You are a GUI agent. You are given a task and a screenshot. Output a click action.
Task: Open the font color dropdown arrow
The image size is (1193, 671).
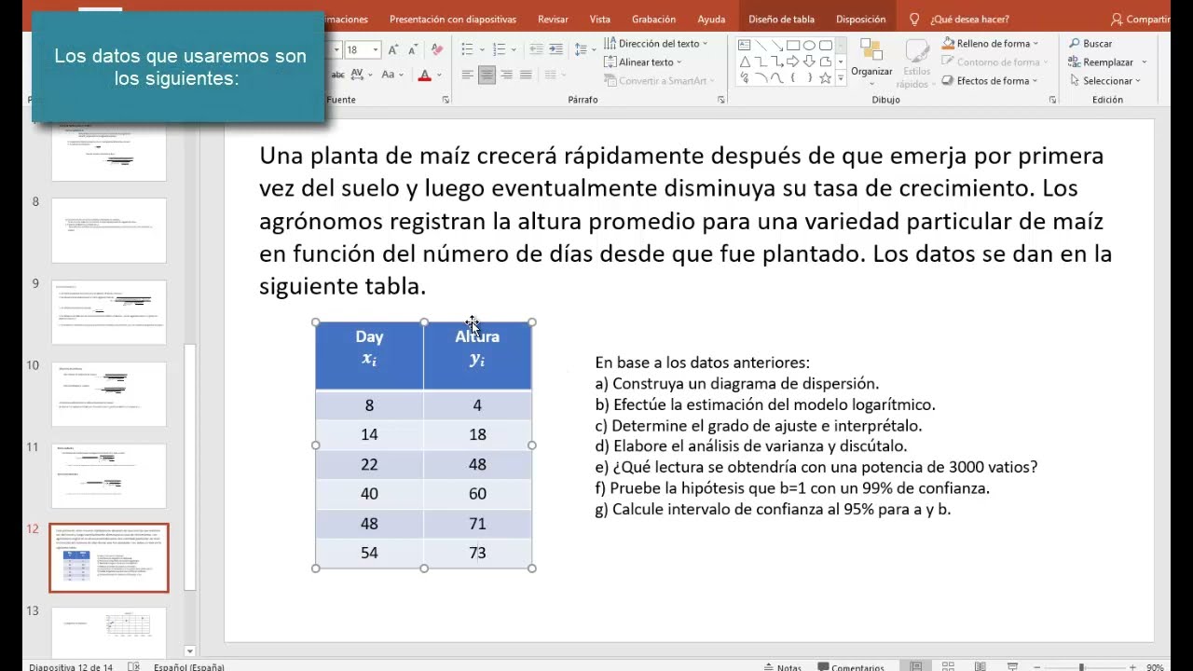439,75
